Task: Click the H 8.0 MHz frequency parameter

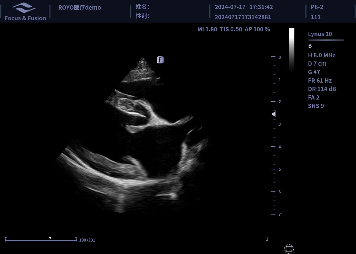Action: [x=322, y=55]
